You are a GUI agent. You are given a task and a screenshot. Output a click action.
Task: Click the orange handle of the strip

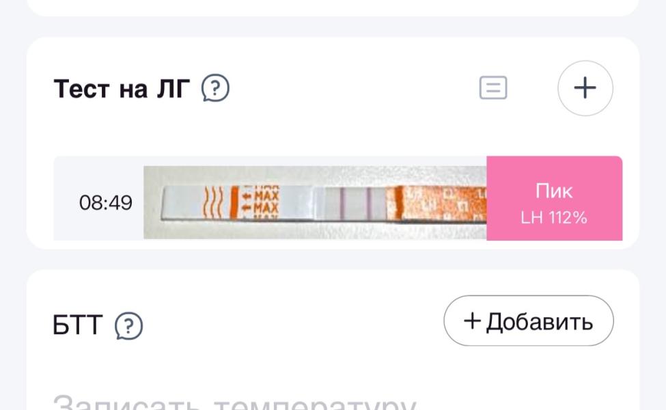point(437,204)
